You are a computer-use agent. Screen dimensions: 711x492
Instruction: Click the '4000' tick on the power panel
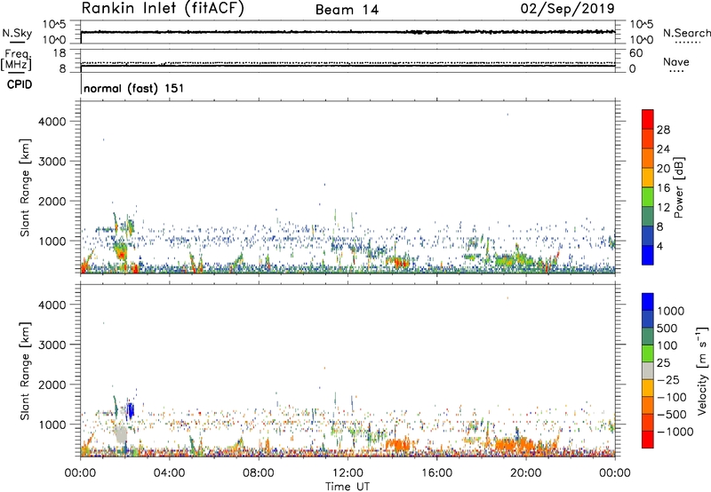click(x=52, y=122)
